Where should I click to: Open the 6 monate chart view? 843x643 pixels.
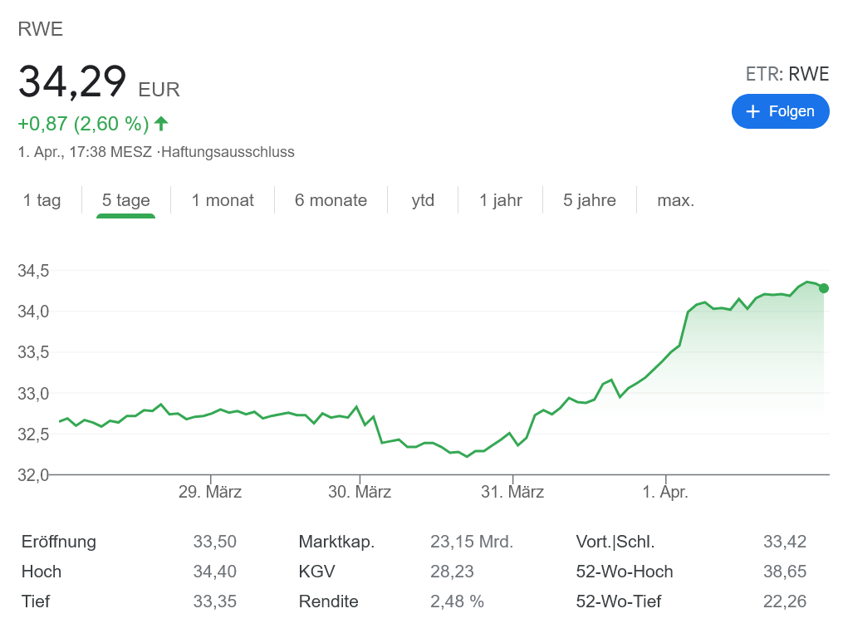pos(331,200)
